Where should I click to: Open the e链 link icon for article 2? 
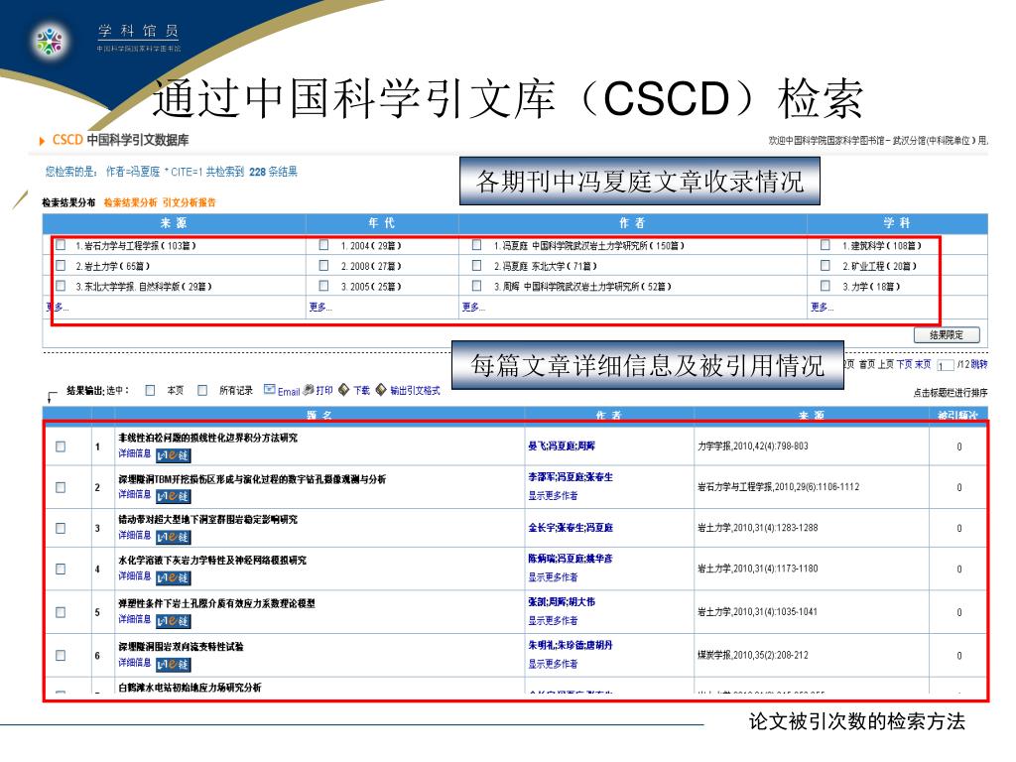[173, 496]
